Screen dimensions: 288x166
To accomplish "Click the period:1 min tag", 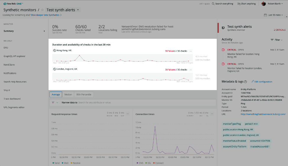I will [251, 124].
